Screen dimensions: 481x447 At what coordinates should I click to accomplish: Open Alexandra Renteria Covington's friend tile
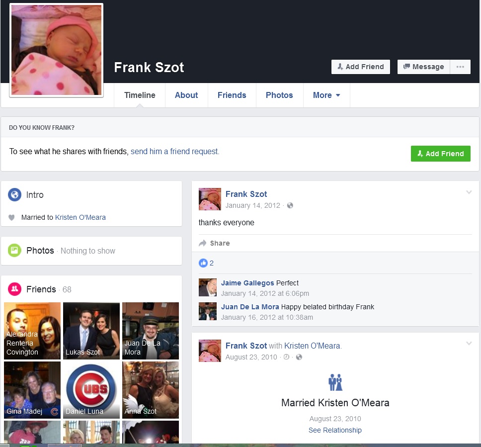click(x=32, y=331)
